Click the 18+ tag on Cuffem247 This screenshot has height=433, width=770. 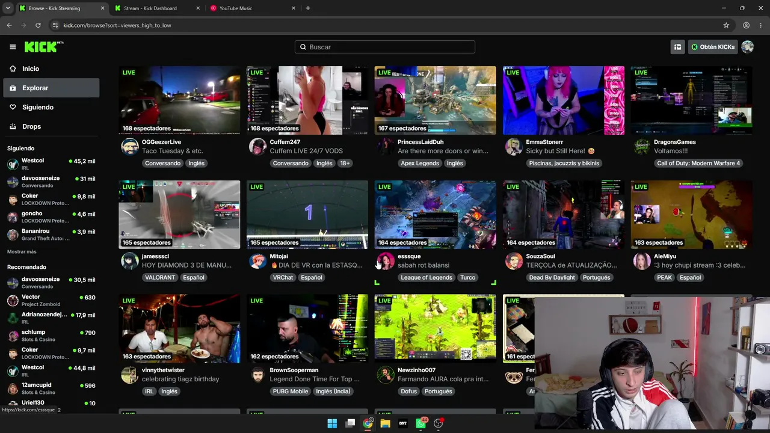coord(345,163)
